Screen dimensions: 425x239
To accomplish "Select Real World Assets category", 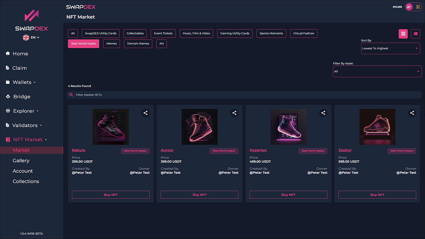I will click(83, 44).
